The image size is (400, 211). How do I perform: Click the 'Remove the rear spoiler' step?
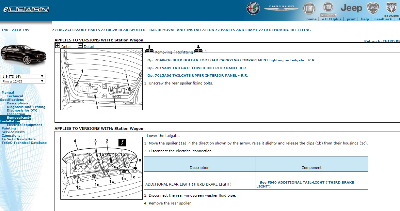pyautogui.click(x=168, y=203)
